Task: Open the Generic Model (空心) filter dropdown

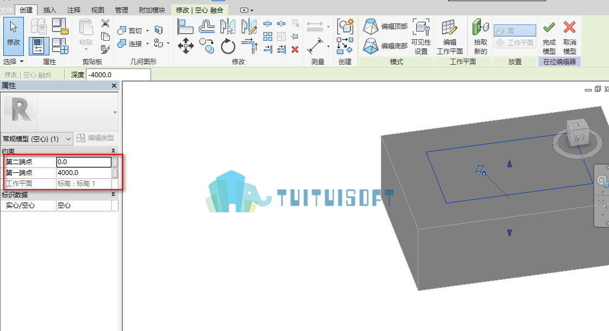Action: [37, 139]
